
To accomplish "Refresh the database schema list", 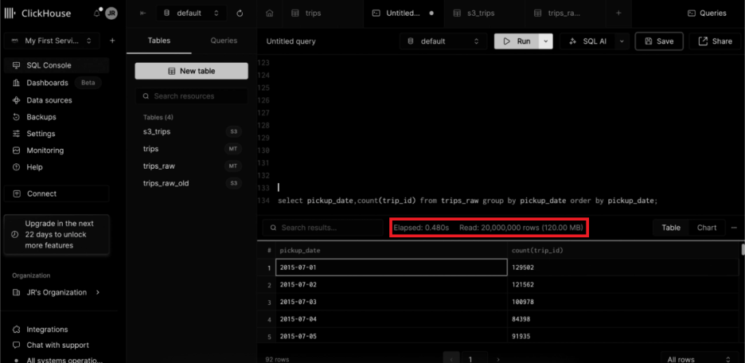I will tap(240, 14).
